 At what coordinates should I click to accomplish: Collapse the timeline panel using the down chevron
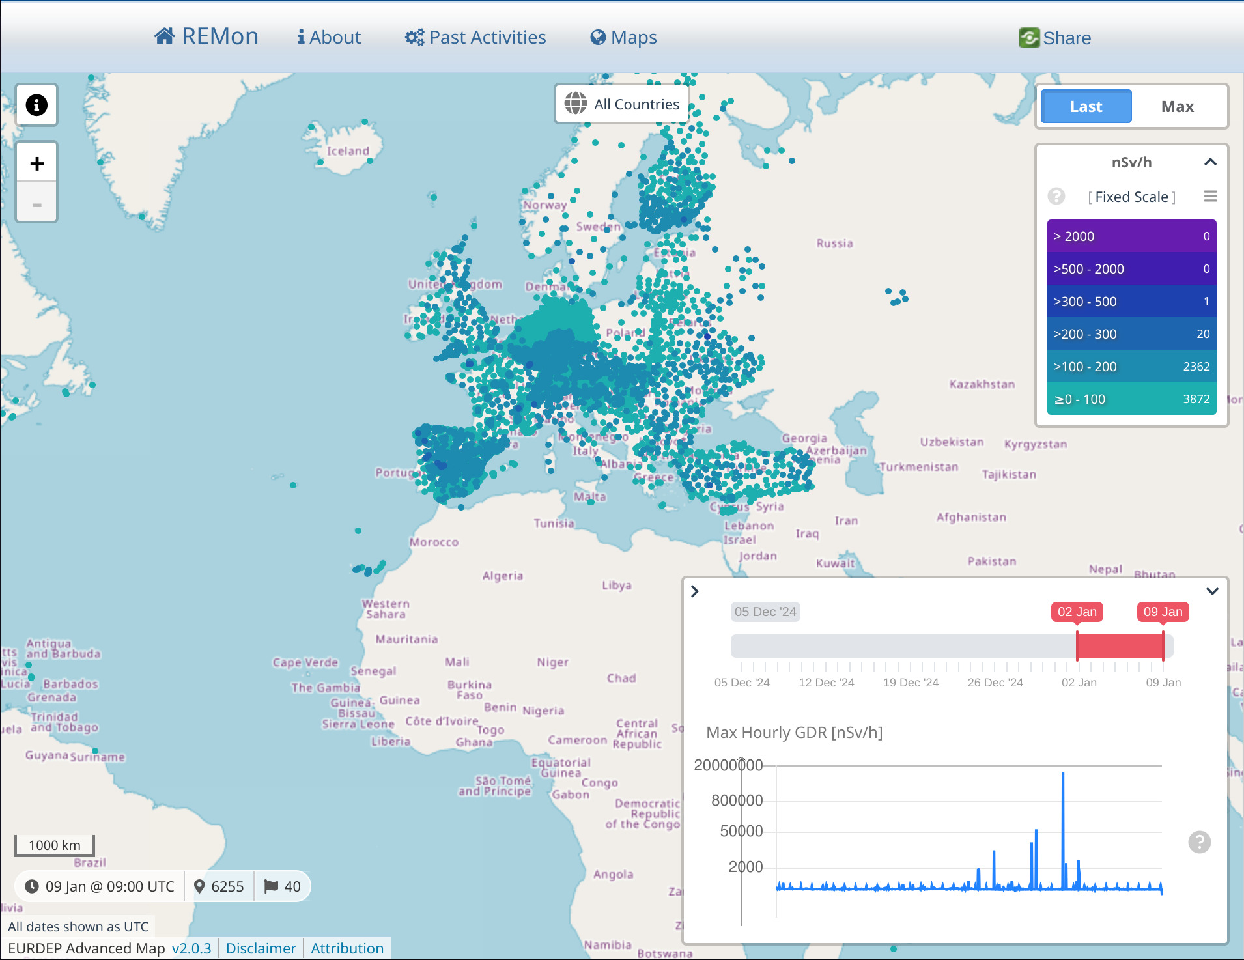click(x=1212, y=591)
